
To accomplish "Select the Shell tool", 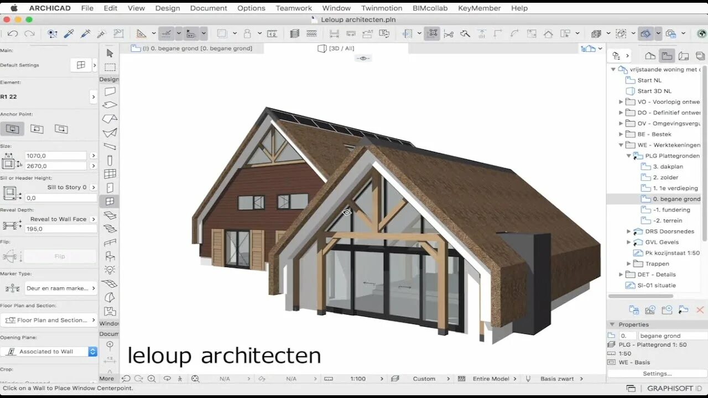I will click(110, 133).
